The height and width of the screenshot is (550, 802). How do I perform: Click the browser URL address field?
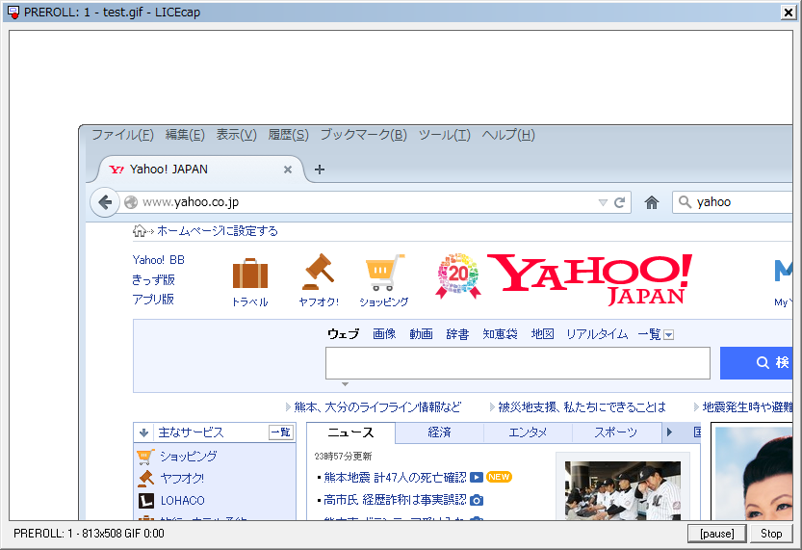(368, 202)
